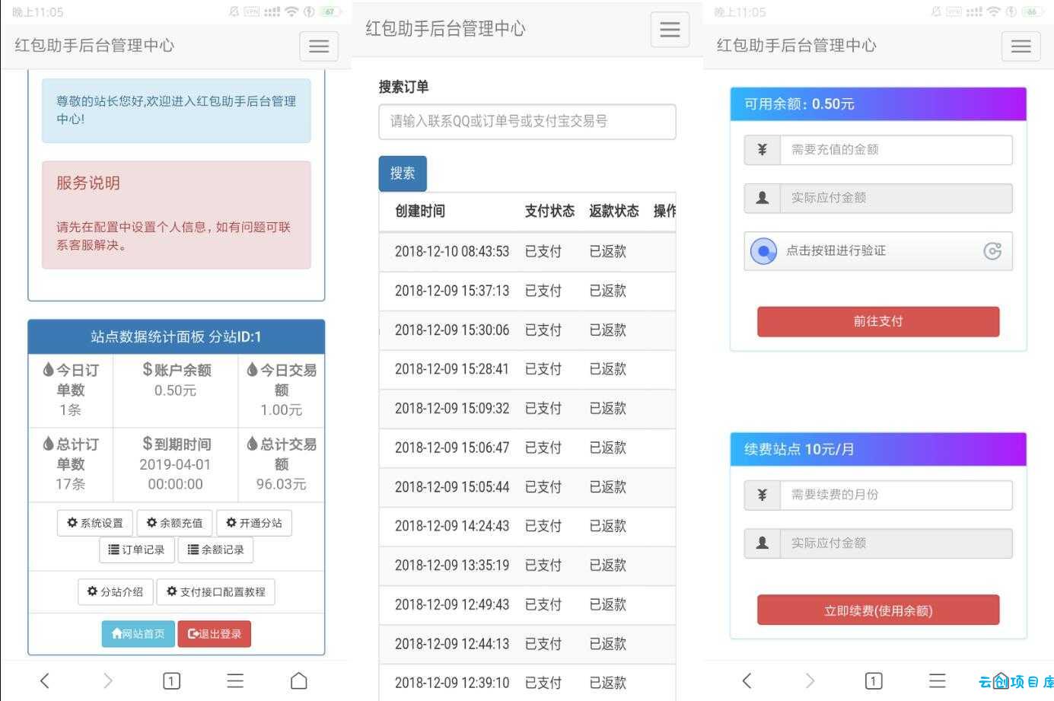Viewport: 1054px width, 701px height.
Task: Click user icon beside recharge 实际应付金额
Action: pos(763,198)
